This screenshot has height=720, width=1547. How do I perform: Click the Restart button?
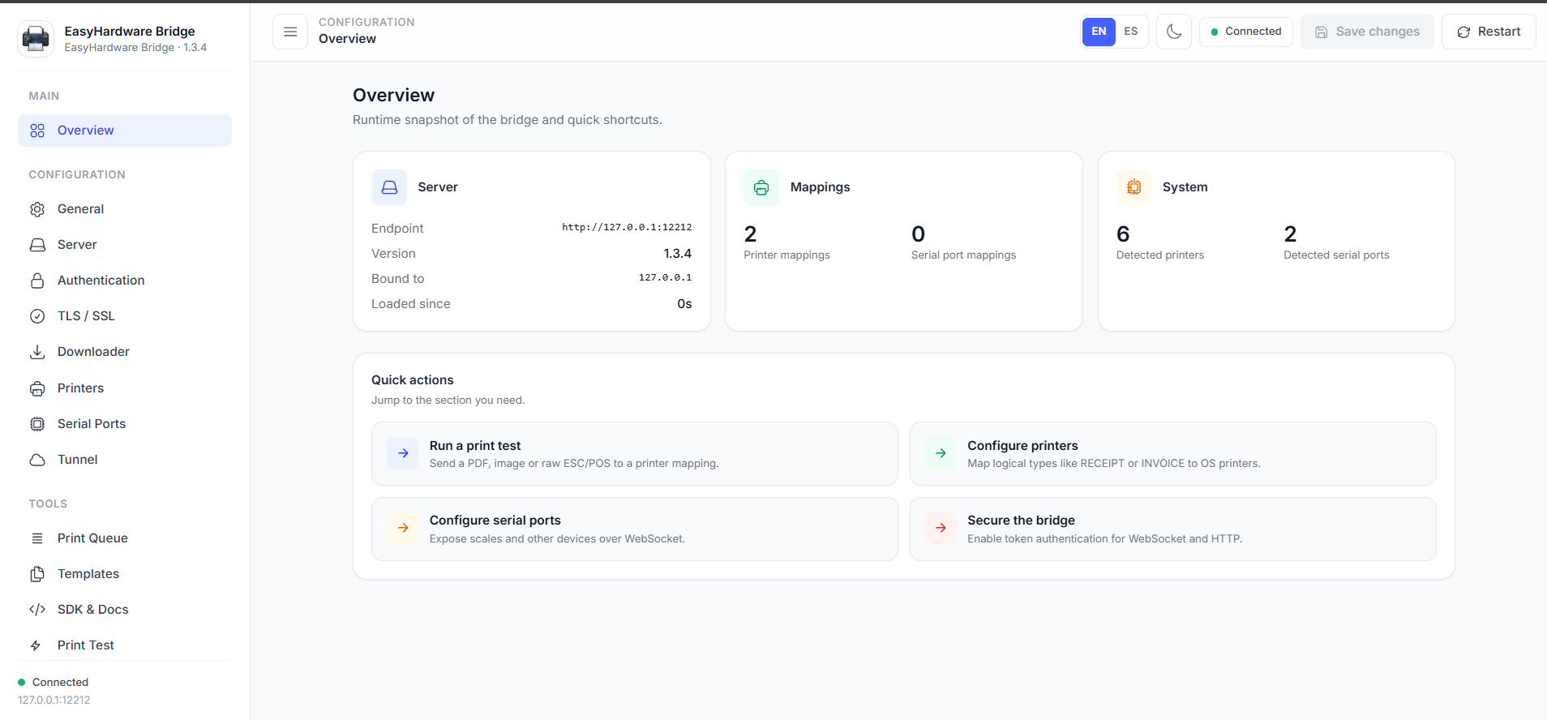[x=1489, y=32]
